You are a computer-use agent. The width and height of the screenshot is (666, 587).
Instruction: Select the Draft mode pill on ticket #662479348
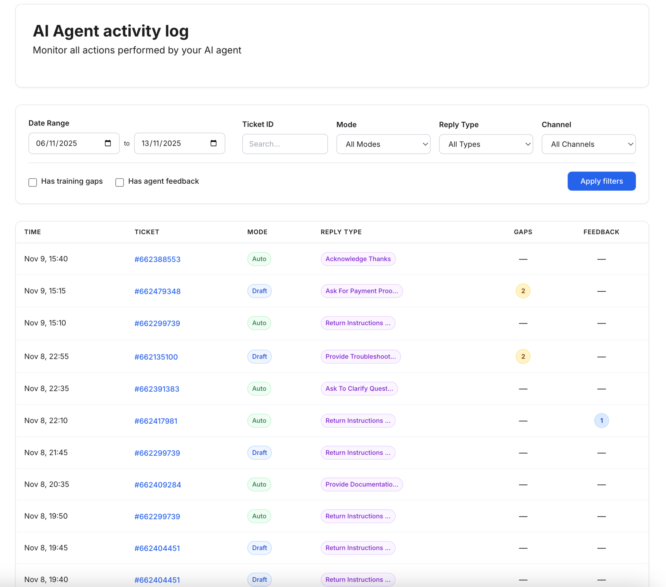tap(259, 291)
